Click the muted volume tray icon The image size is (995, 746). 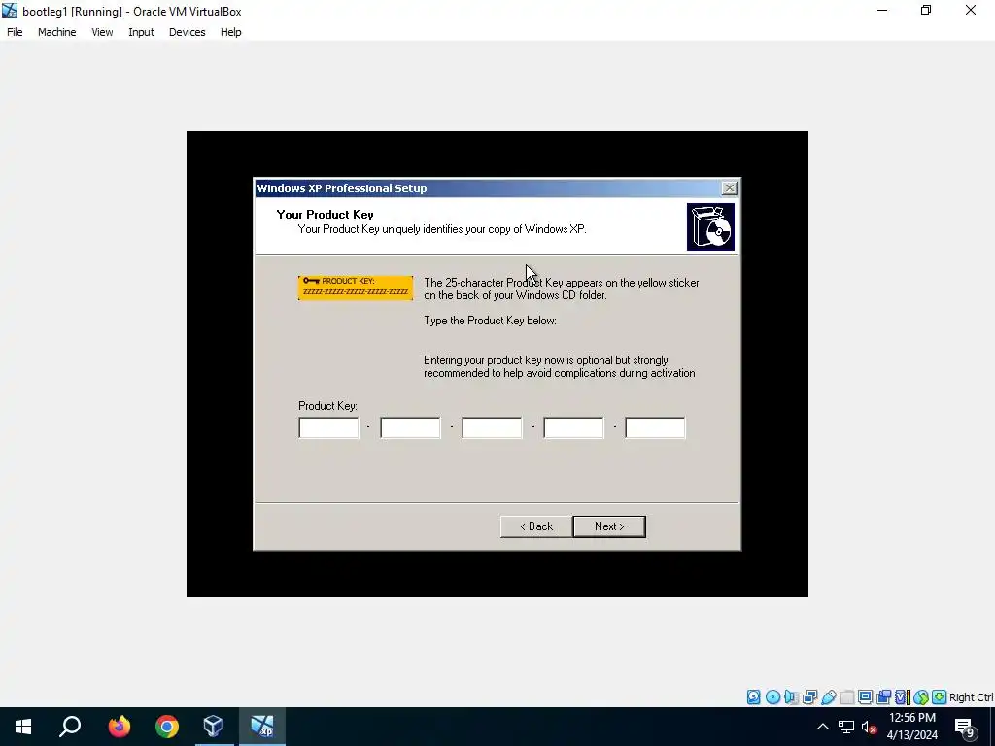click(x=869, y=727)
